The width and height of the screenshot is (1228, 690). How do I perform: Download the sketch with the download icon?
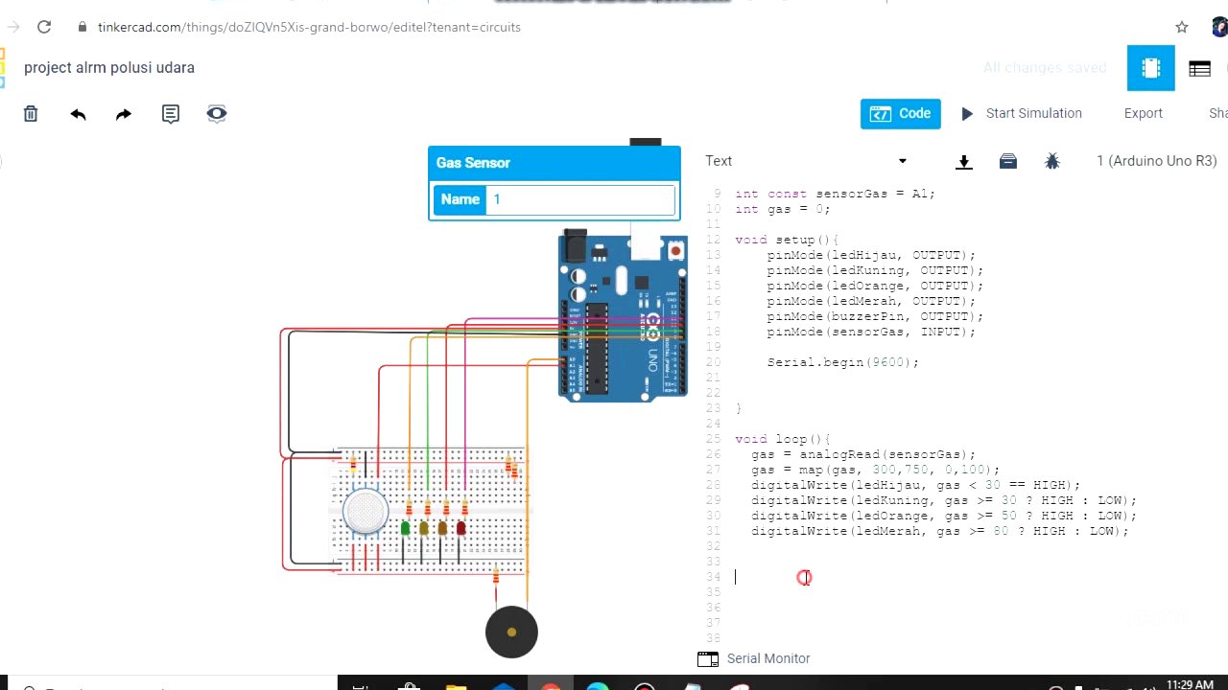click(x=963, y=161)
